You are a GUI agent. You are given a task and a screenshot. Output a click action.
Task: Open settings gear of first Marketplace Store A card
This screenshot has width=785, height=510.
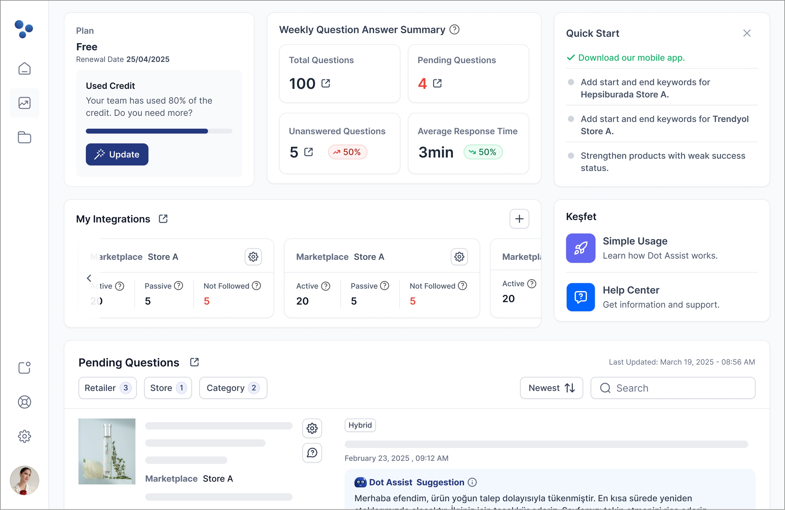tap(253, 257)
